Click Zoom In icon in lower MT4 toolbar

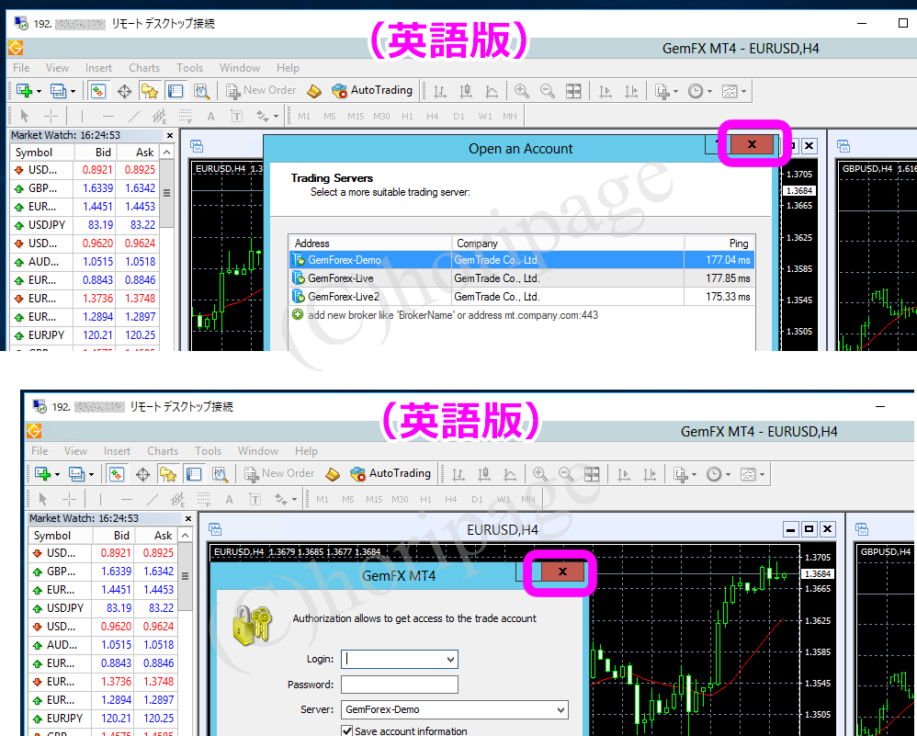[539, 474]
